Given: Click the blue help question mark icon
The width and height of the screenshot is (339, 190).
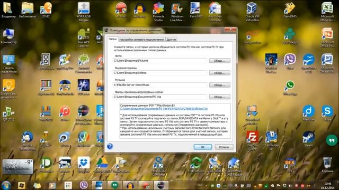Looking at the screenshot, I should (110, 147).
